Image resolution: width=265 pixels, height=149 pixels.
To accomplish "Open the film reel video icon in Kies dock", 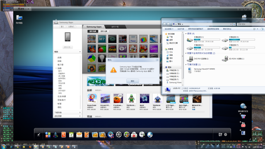I will [119, 135].
